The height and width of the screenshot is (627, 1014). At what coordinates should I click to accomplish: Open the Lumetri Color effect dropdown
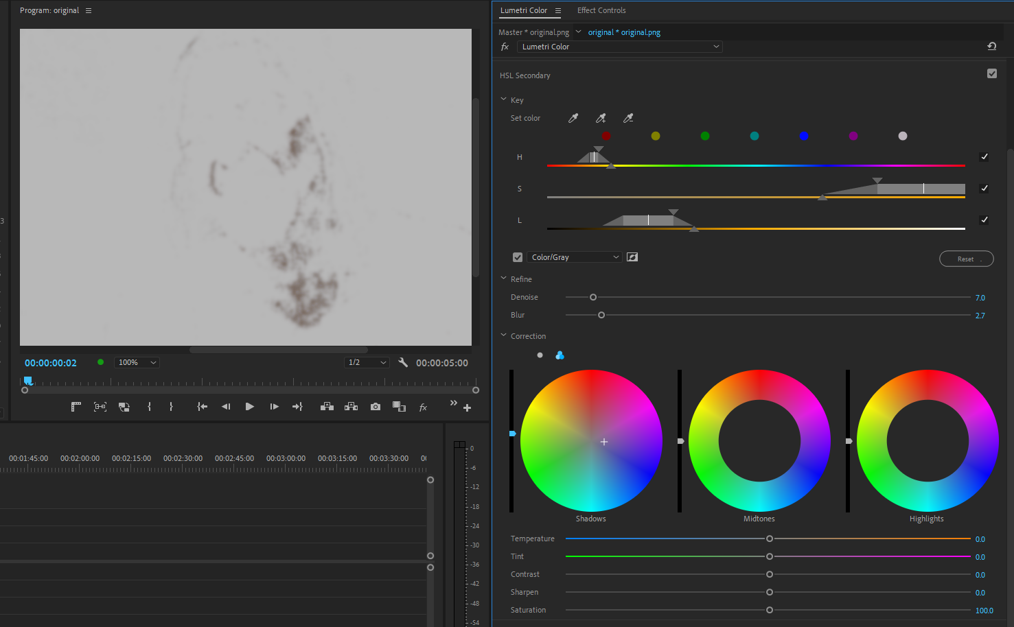point(619,47)
